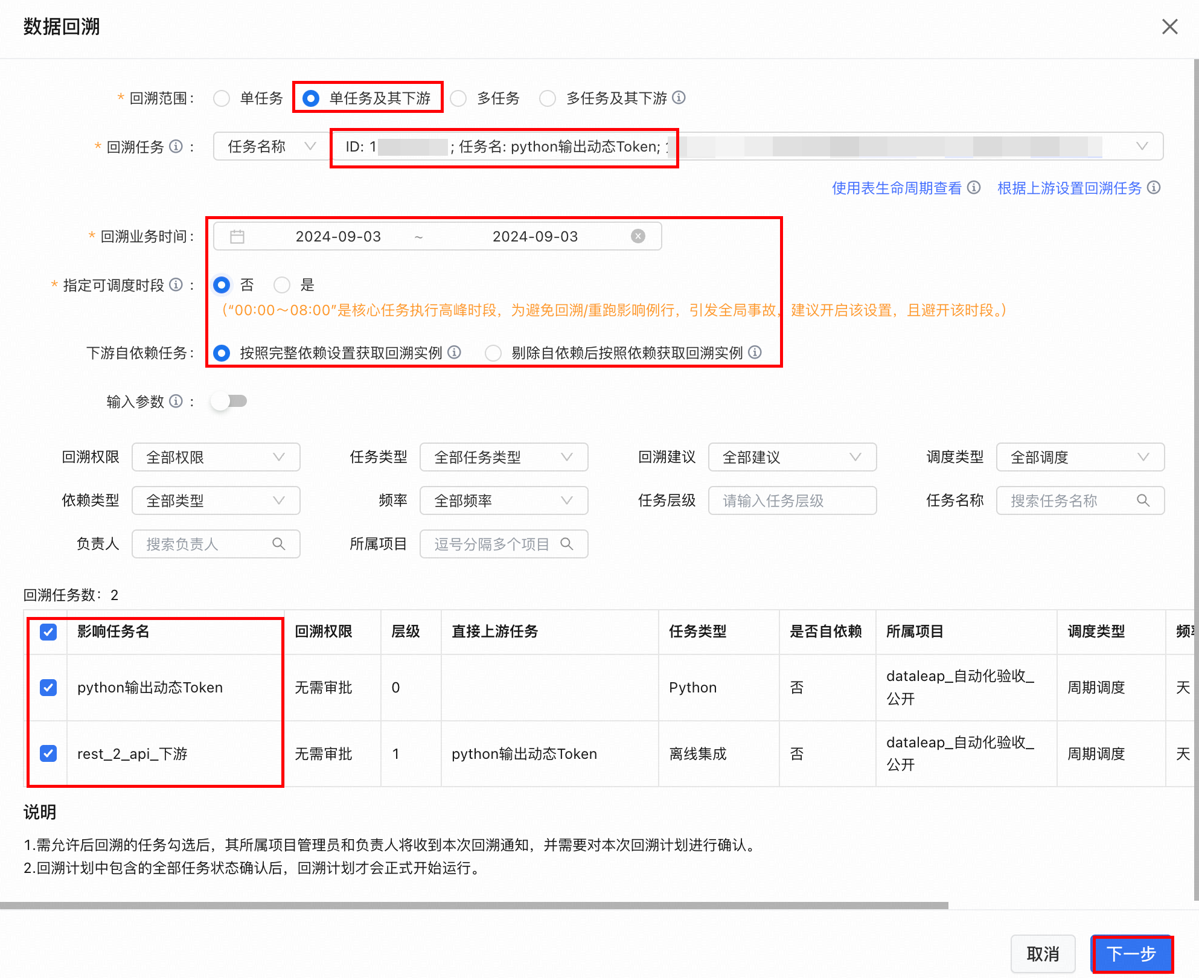Click the calendar icon in 回溯业务时间
Image resolution: width=1199 pixels, height=978 pixels.
click(x=237, y=236)
